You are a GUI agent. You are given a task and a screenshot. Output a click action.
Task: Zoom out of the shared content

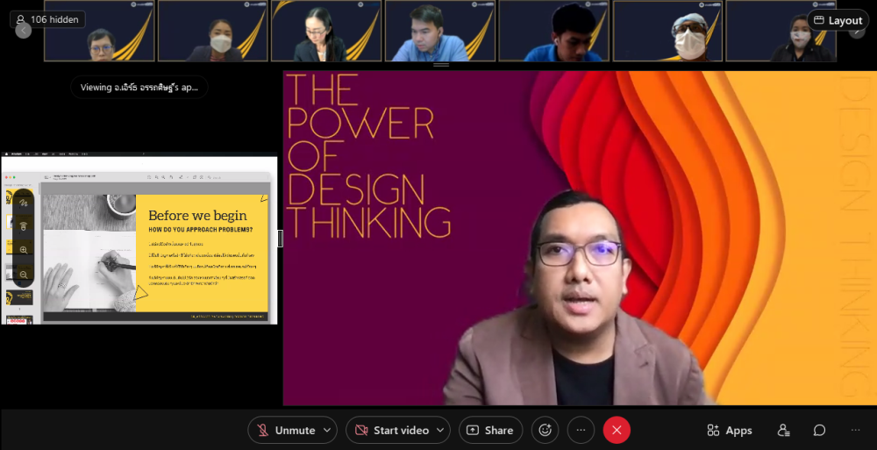point(23,275)
